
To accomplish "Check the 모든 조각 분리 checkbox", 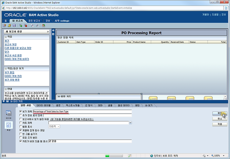I will coord(20,138).
